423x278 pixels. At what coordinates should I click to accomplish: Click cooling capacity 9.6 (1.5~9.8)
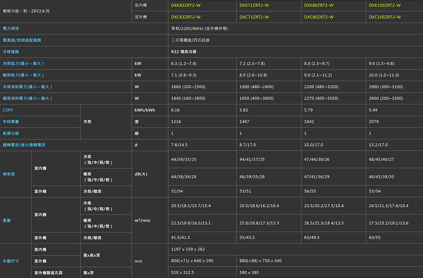point(382,64)
